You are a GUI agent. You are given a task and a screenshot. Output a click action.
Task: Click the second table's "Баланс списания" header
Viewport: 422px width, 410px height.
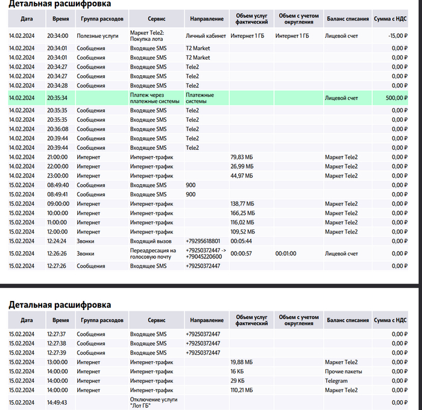point(348,320)
